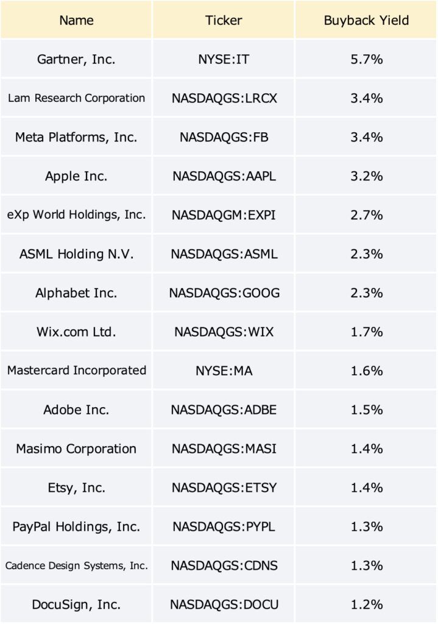438x624 pixels.
Task: Select the ASML Holding N.V. cell
Action: 76,254
